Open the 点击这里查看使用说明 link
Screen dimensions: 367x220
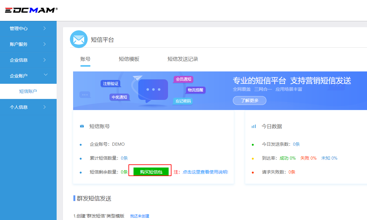205,172
